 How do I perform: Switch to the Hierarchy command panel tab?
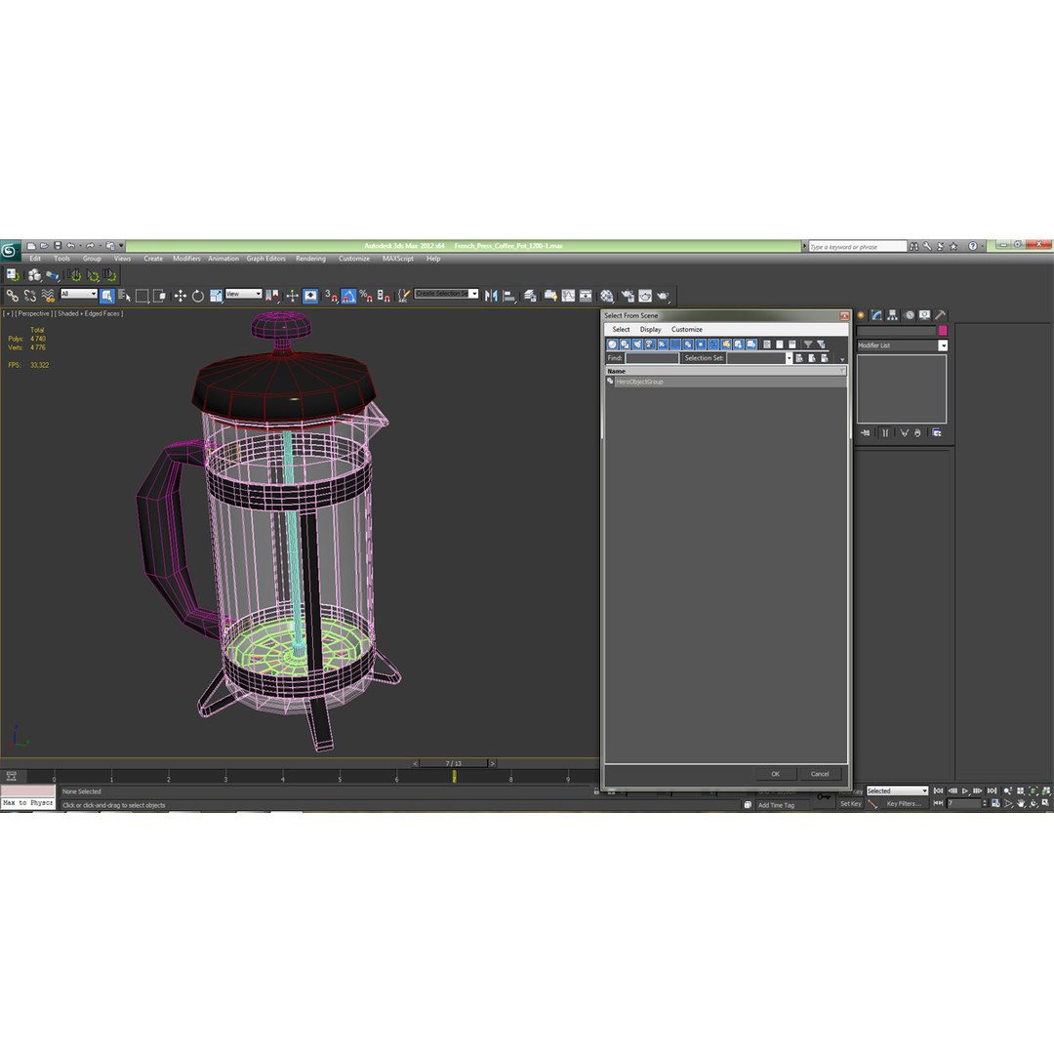click(x=893, y=315)
